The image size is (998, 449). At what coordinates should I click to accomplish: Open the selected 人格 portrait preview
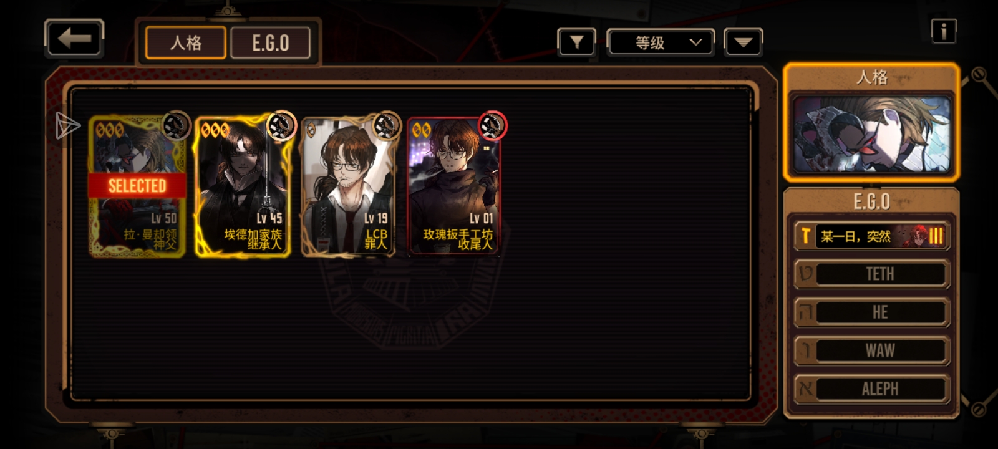click(x=871, y=133)
